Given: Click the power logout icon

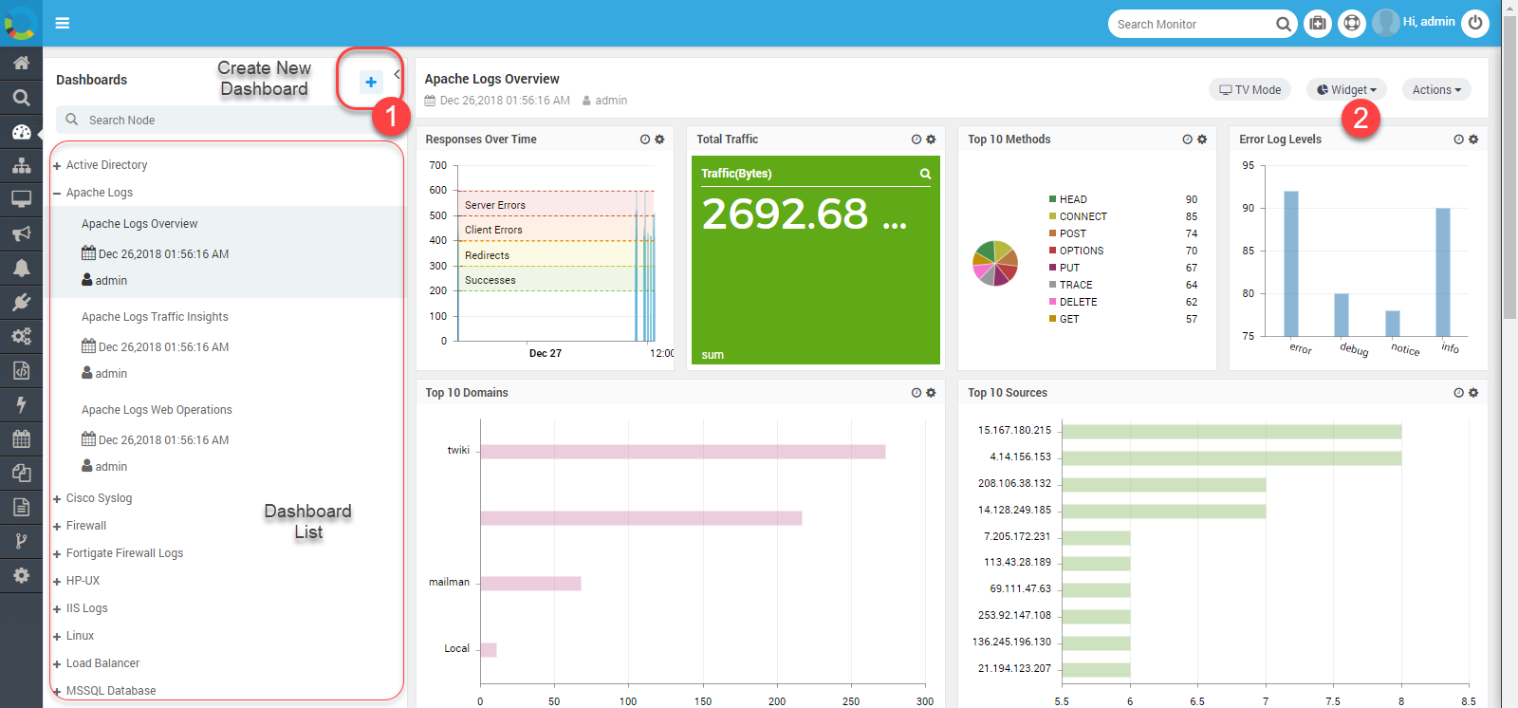Looking at the screenshot, I should pyautogui.click(x=1475, y=23).
